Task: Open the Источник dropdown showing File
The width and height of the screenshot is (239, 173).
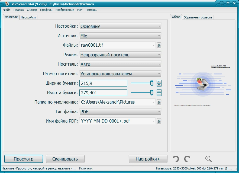Action: coord(120,36)
